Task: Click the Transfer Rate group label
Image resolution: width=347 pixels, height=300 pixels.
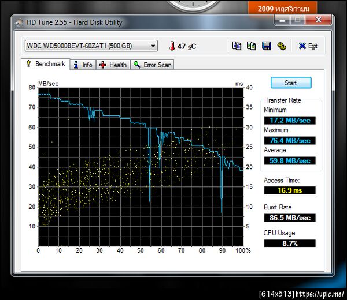Action: (283, 100)
